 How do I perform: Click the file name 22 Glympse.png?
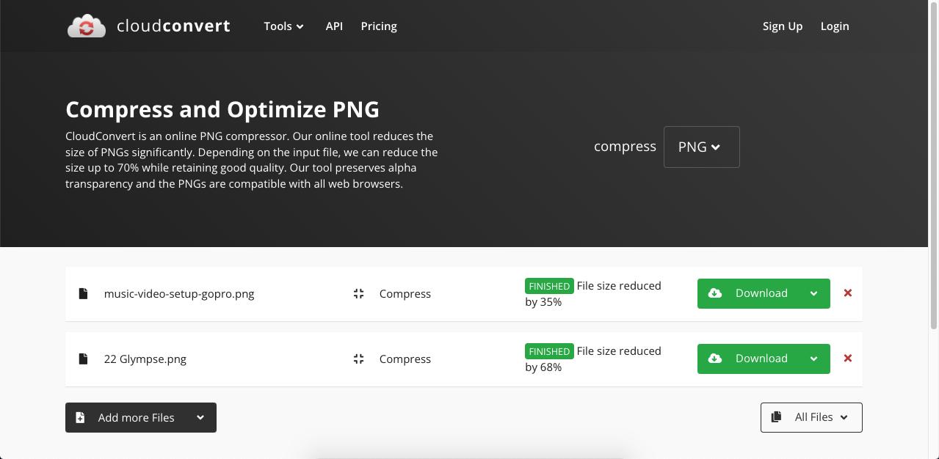(145, 359)
